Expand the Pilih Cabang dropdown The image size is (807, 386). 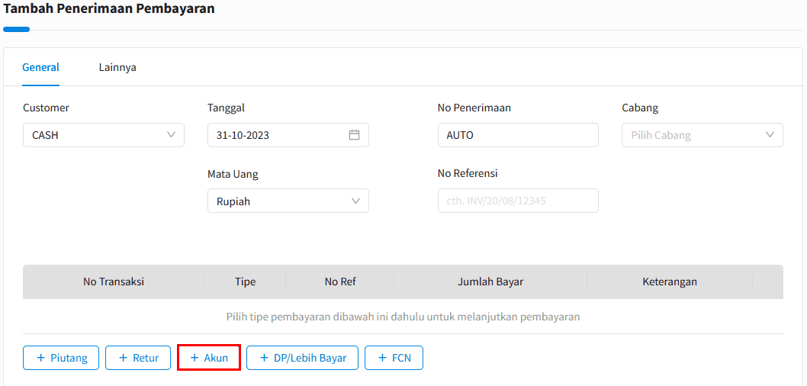click(x=703, y=135)
